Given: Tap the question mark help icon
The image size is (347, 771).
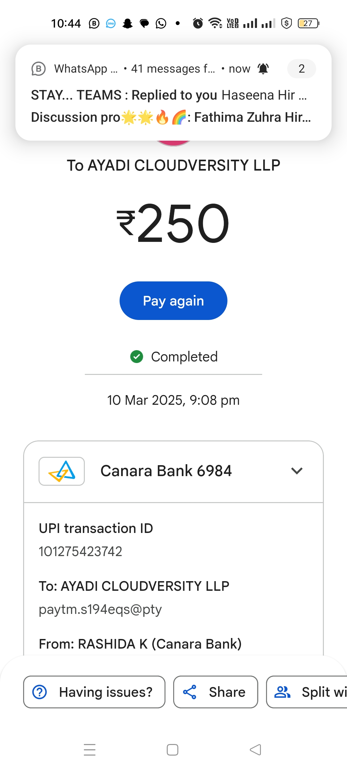Looking at the screenshot, I should (x=40, y=692).
